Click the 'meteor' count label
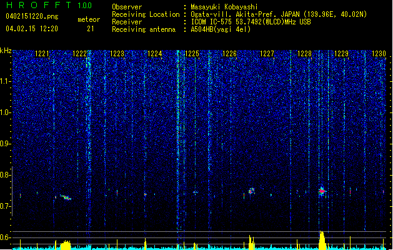The height and width of the screenshot is (250, 393). pos(89,19)
